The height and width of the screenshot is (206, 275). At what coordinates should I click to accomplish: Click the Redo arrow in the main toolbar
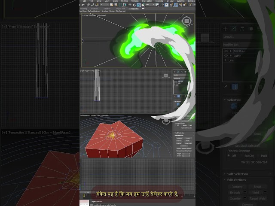tap(83, 5)
